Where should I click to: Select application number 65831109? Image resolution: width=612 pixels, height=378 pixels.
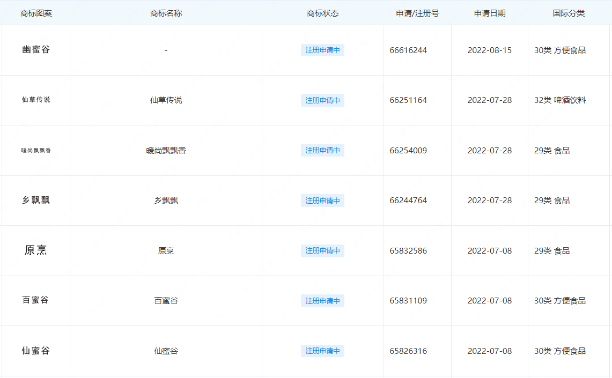[408, 301]
